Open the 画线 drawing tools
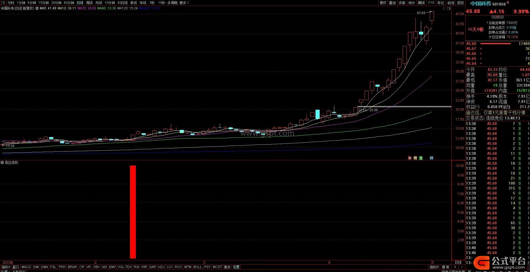This screenshot has width=530, height=272. 422,3
